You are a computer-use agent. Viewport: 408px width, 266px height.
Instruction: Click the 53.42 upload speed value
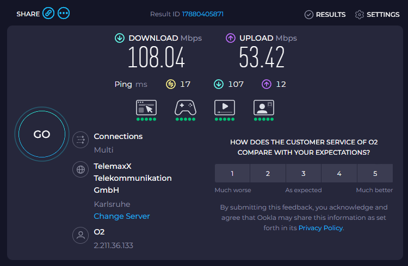[262, 57]
